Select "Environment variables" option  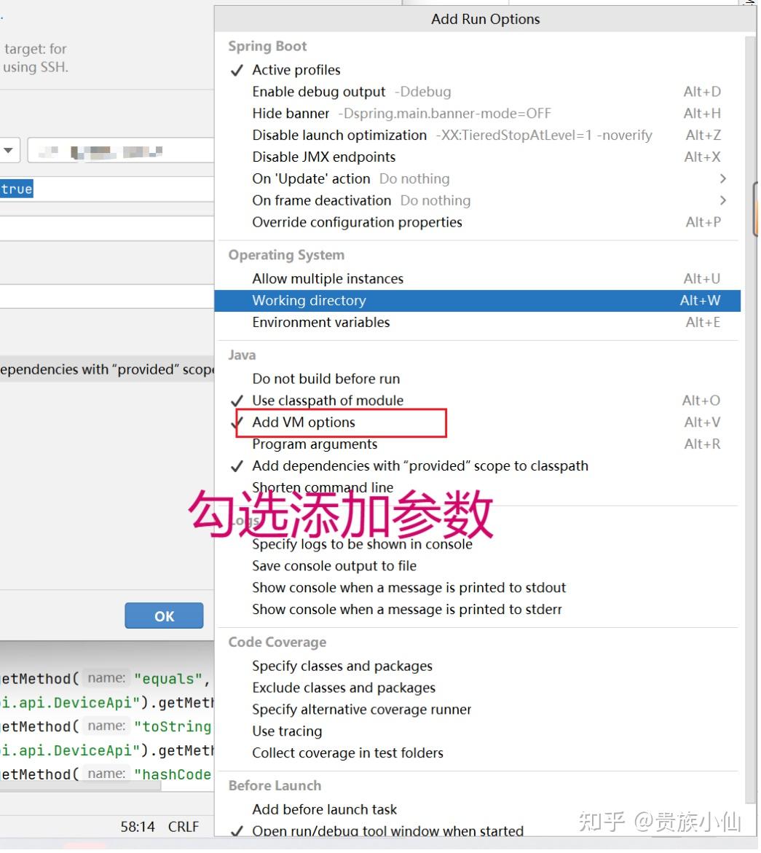[x=320, y=323]
